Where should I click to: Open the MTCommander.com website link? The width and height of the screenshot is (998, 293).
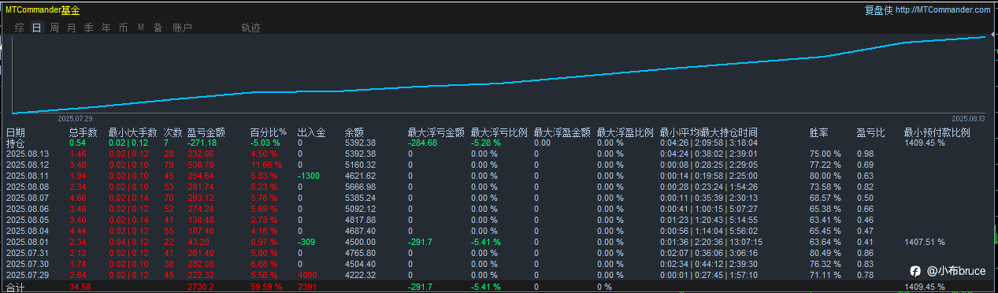(943, 10)
